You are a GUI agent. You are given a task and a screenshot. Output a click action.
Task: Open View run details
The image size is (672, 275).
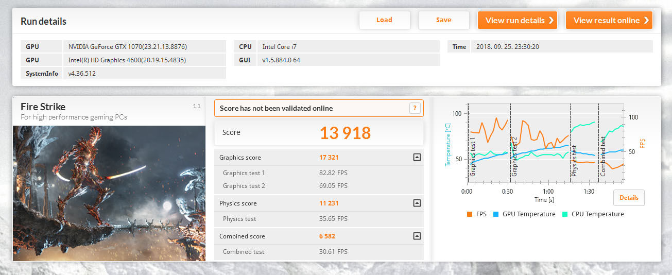(x=518, y=20)
